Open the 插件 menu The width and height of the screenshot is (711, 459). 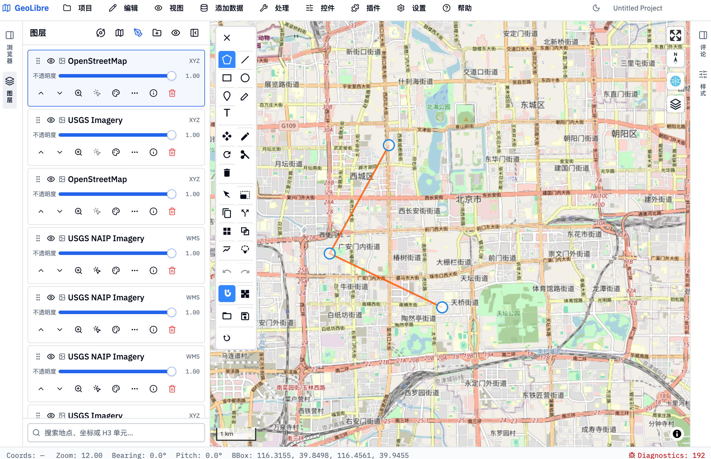[x=366, y=8]
